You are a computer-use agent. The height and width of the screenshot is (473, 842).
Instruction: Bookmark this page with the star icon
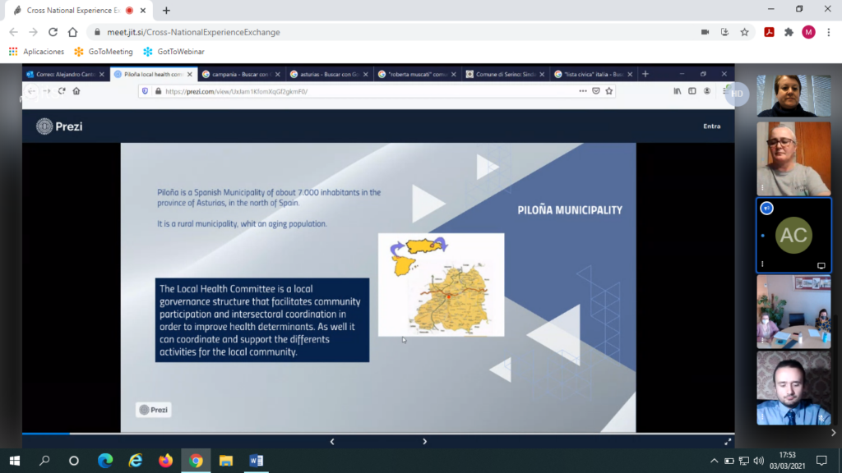pos(744,32)
